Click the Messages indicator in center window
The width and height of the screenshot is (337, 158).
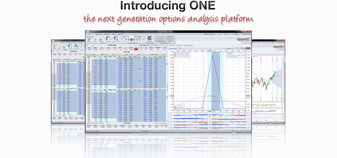(226, 34)
